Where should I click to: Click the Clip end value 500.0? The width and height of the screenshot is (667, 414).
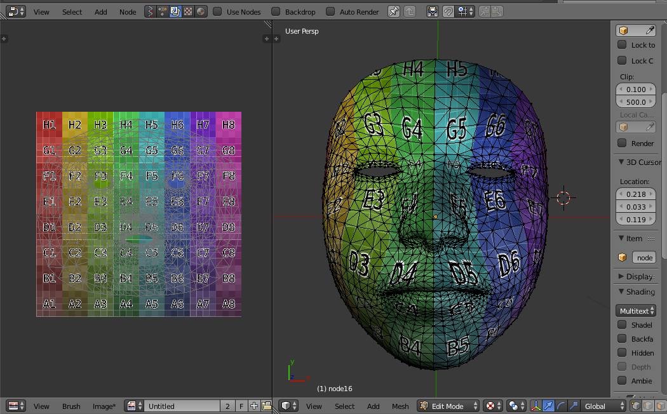[636, 102]
